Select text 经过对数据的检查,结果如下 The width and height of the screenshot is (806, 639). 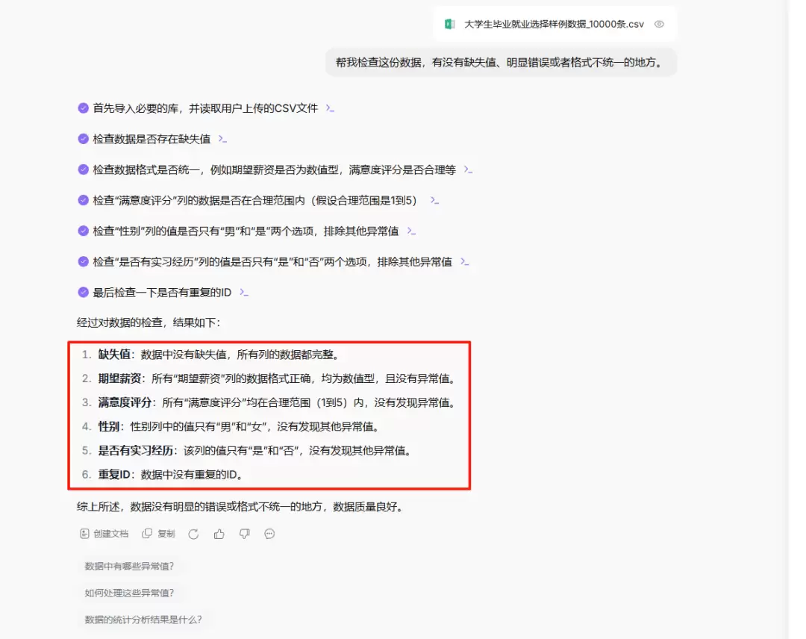pyautogui.click(x=149, y=322)
